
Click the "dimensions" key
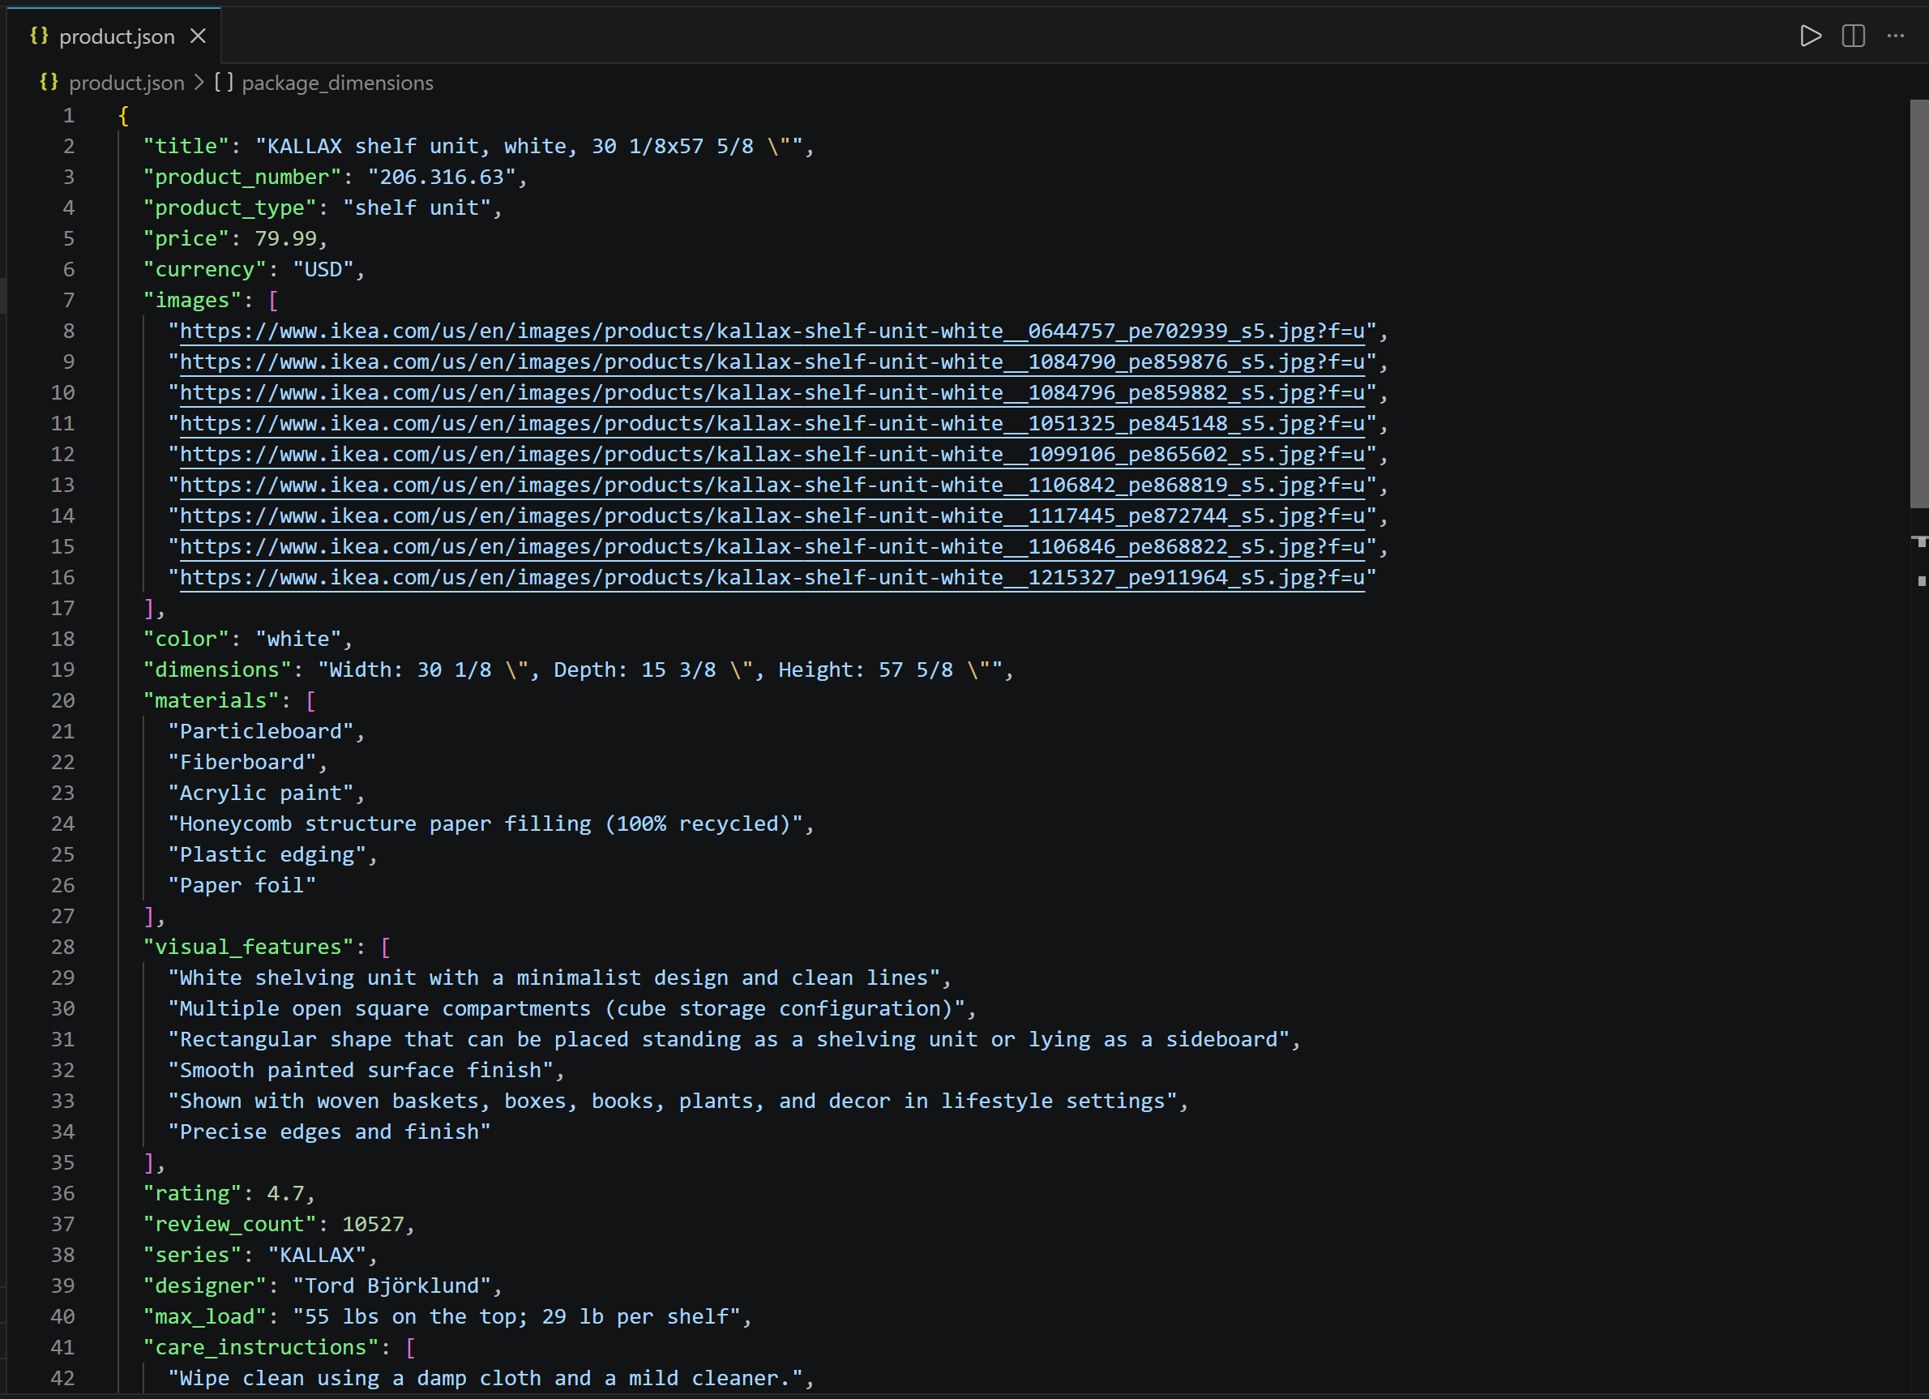[218, 670]
